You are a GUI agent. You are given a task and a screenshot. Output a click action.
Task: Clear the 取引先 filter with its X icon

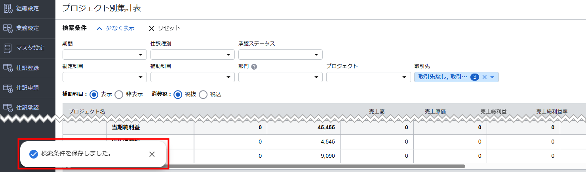pyautogui.click(x=484, y=77)
